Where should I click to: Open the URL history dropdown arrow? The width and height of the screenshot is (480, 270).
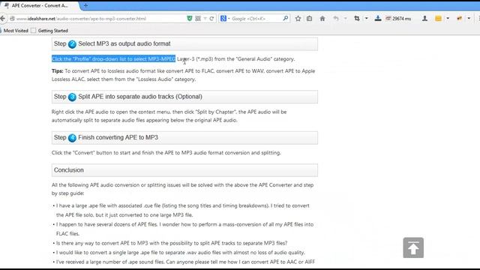205,19
